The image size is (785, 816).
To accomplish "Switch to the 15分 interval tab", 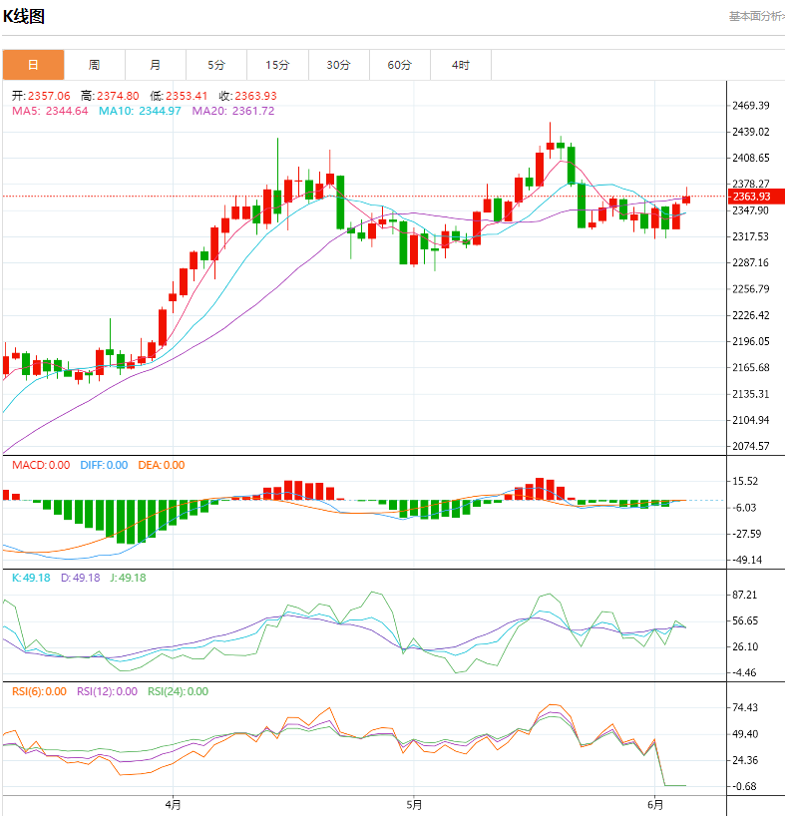I will tap(277, 65).
